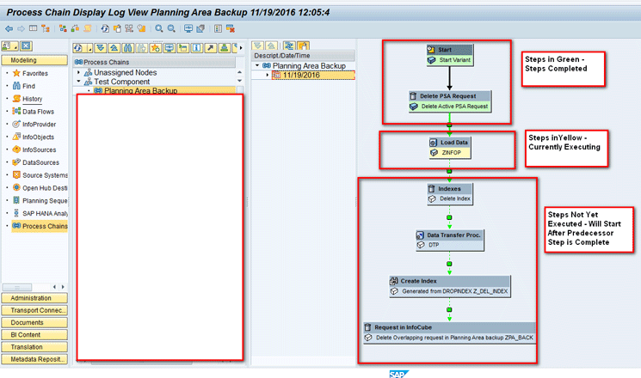Open the Translation section

click(x=34, y=347)
